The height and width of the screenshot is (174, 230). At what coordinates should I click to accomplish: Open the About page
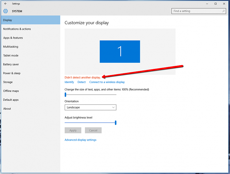tap(31, 109)
